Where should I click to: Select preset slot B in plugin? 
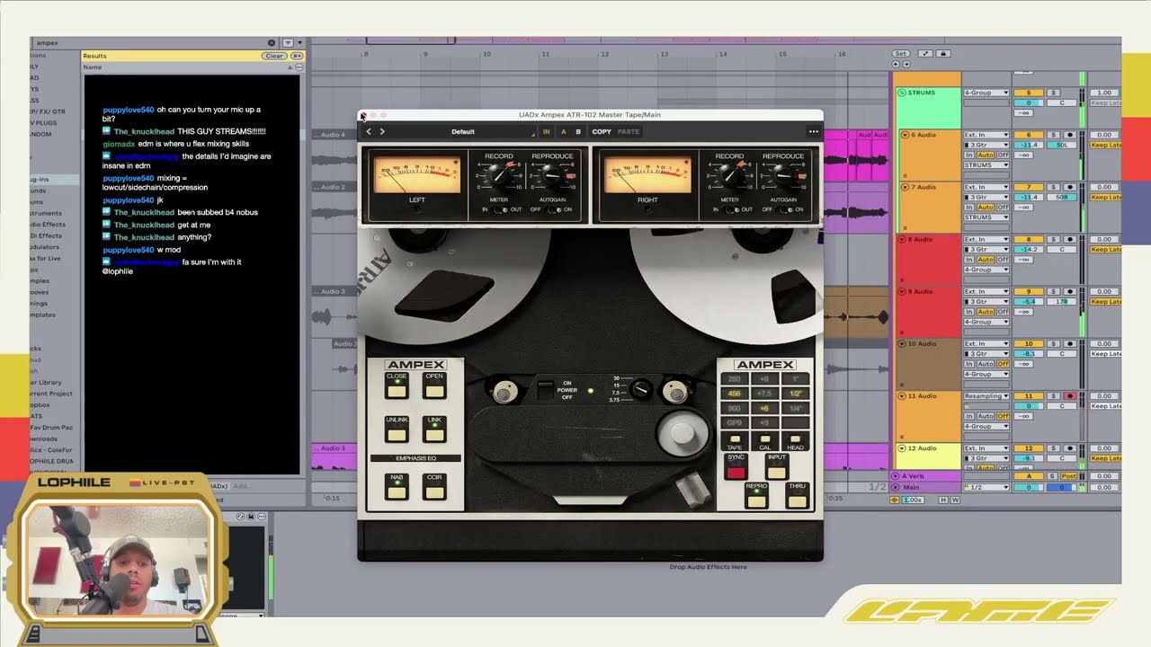tap(578, 132)
